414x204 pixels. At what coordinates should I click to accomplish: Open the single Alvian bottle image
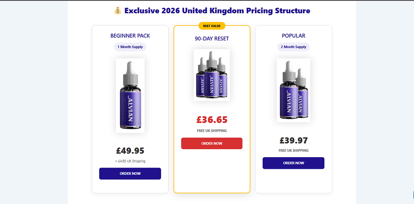(130, 96)
